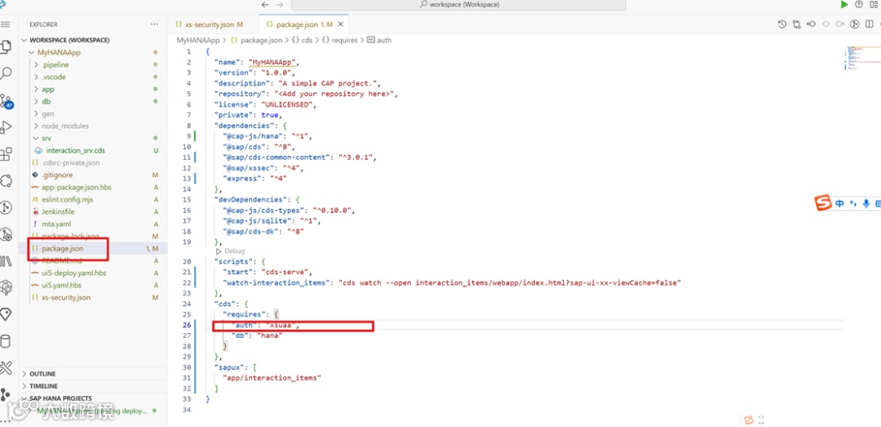Go forward using the right arrow
Image resolution: width=881 pixels, height=427 pixels.
pyautogui.click(x=279, y=5)
